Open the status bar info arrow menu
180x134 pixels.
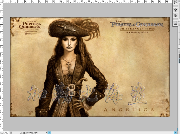[x=46, y=133]
